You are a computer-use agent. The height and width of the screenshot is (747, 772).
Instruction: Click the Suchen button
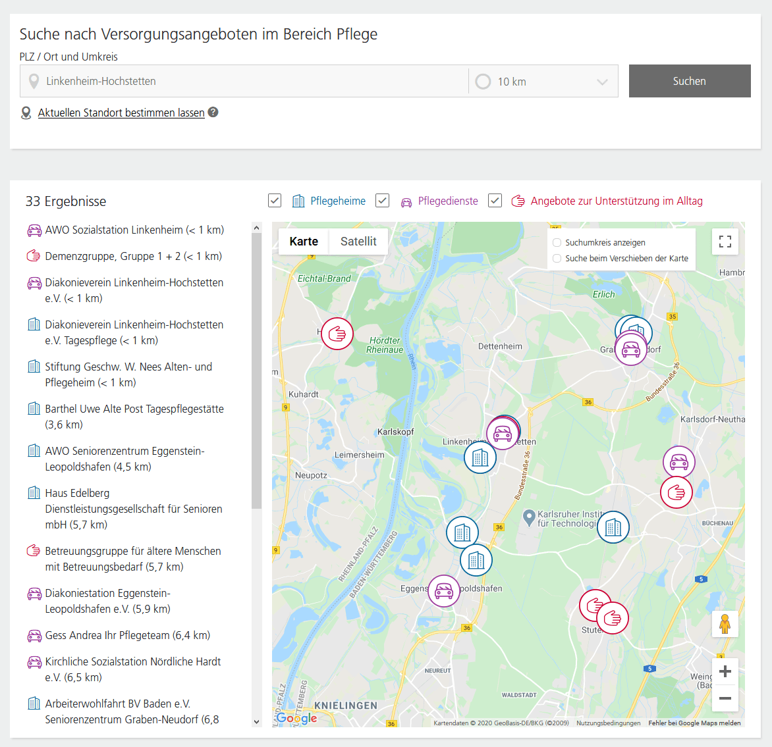coord(689,81)
